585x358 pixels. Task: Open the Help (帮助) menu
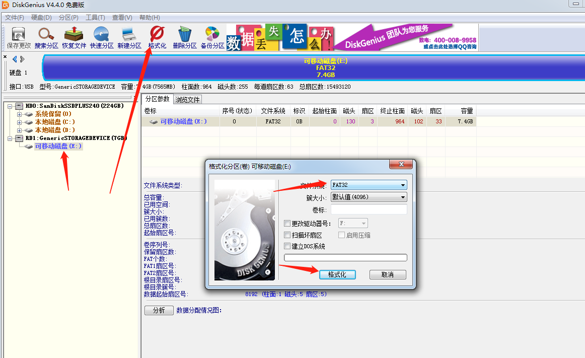[x=150, y=18]
